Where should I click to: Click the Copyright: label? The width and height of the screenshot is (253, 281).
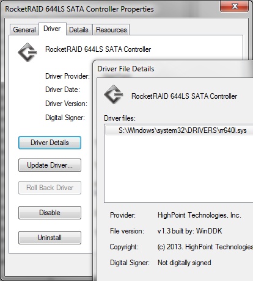click(x=124, y=247)
